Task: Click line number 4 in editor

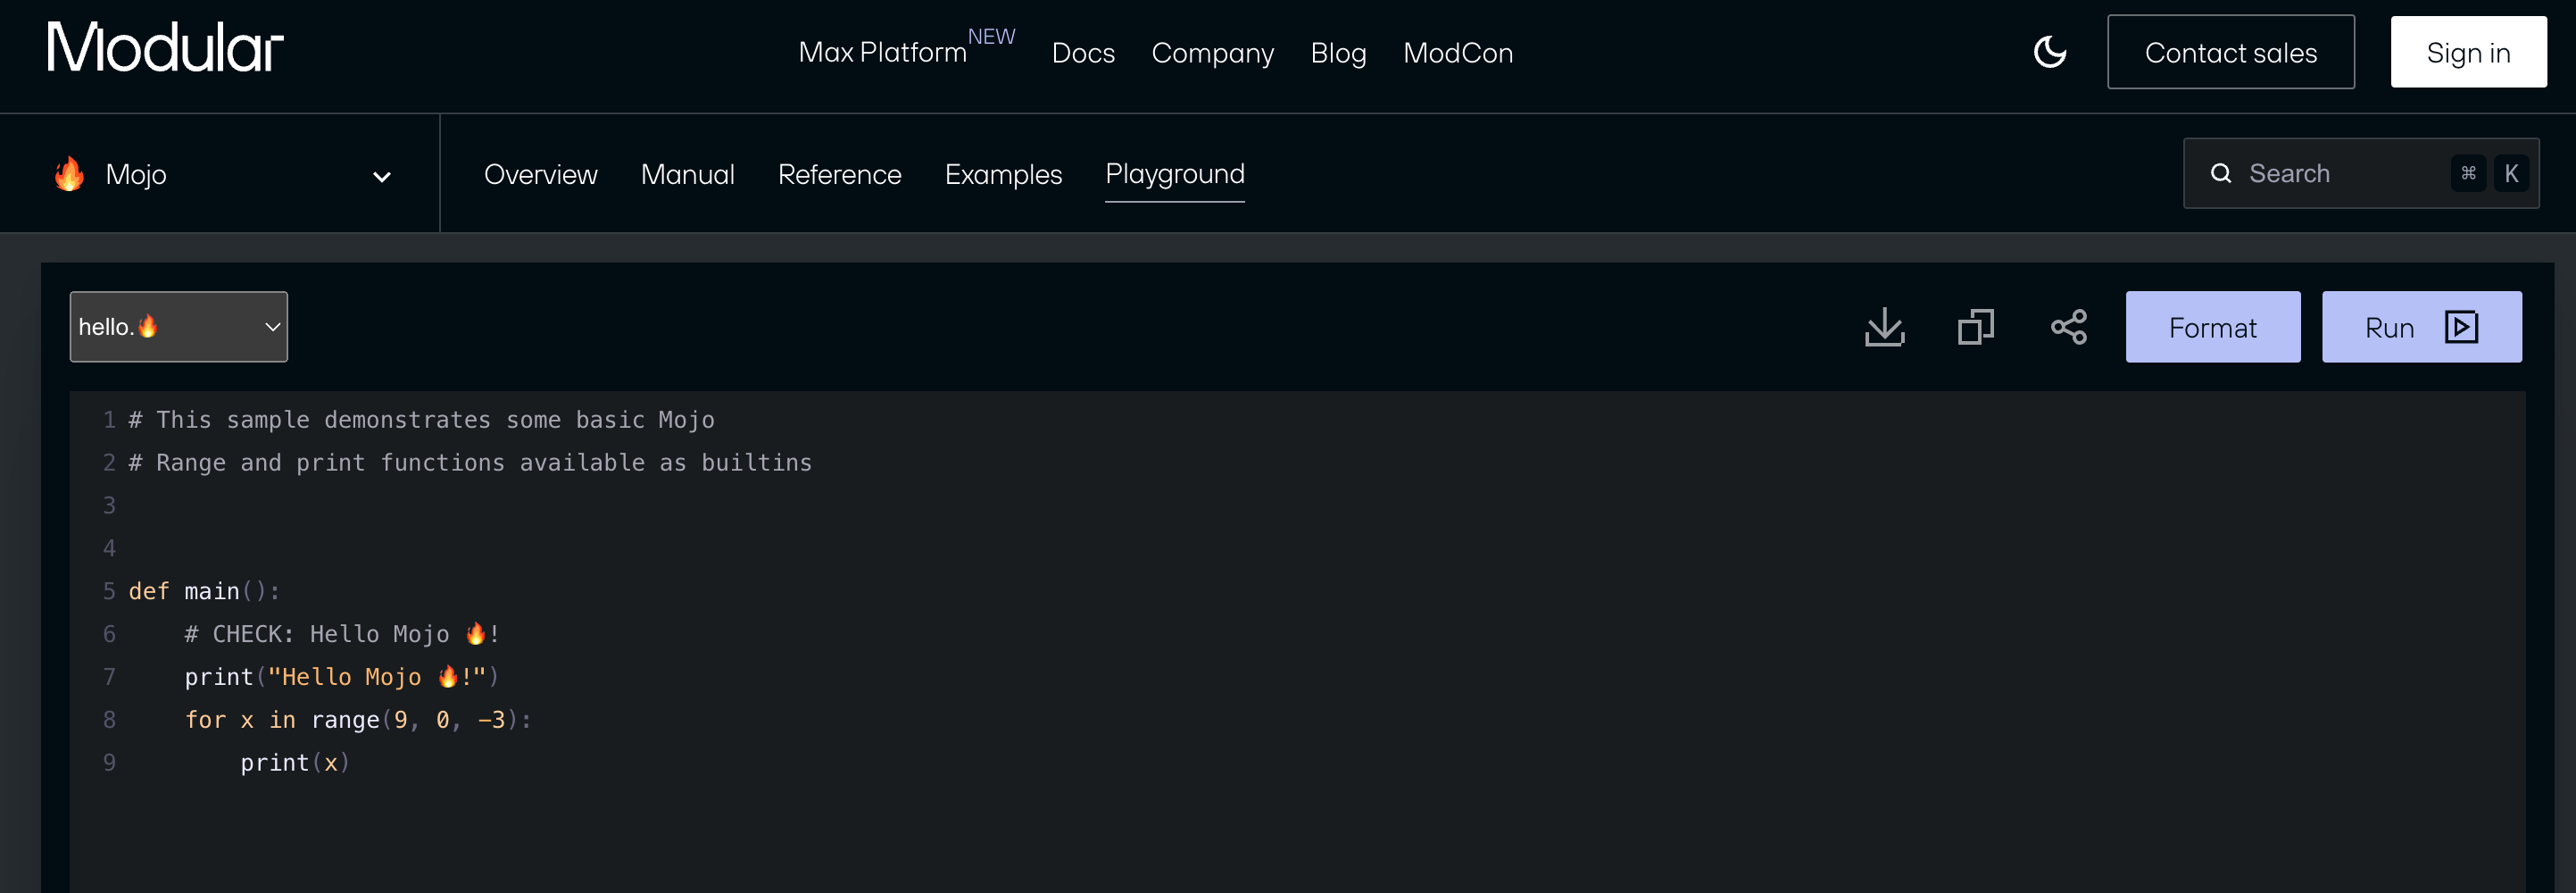Action: point(109,549)
